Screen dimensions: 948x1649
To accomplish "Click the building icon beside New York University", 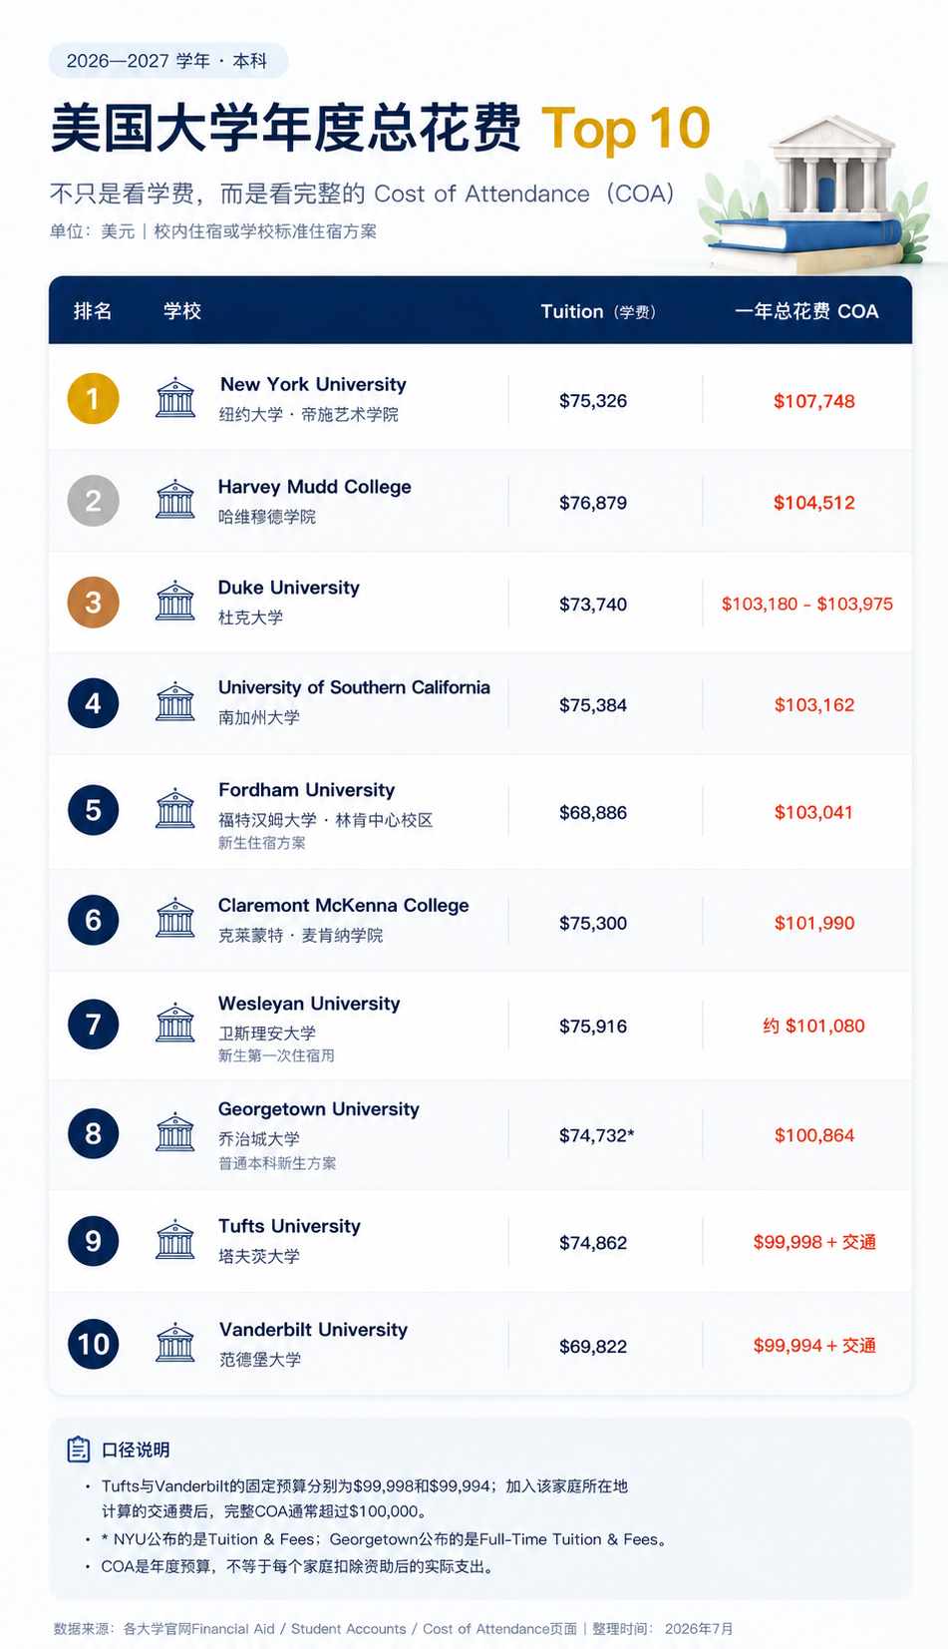I will pyautogui.click(x=175, y=398).
